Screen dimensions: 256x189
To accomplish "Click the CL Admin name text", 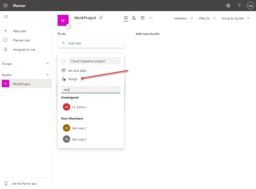I will tap(79, 107).
